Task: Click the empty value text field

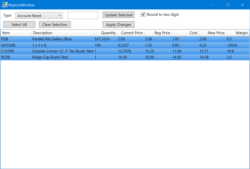Action: (83, 15)
